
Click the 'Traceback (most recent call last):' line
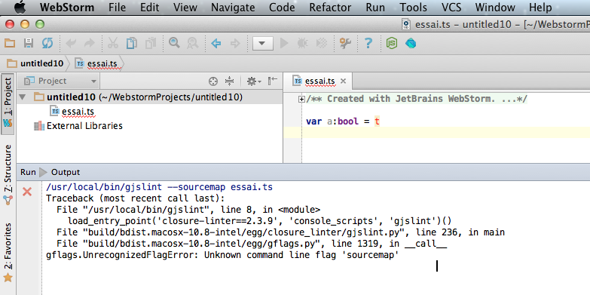(x=135, y=198)
